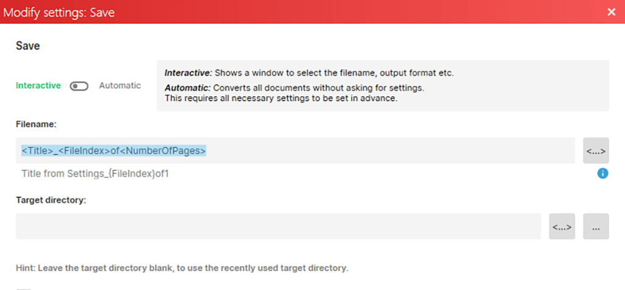Click the filename preview text below the field
Viewport: 625px width, 290px height.
95,174
